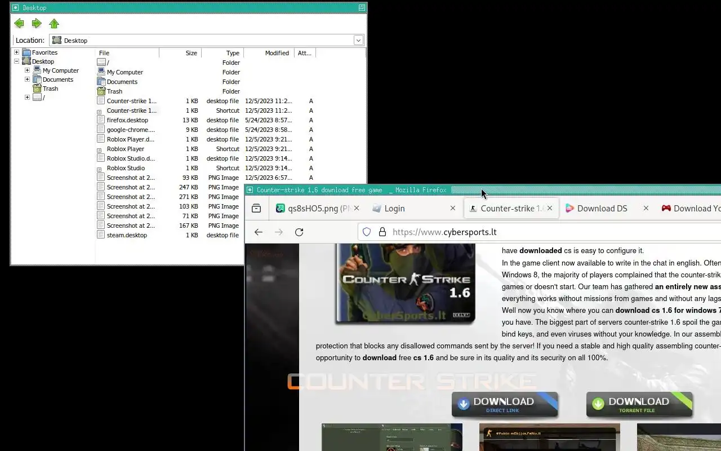Screen dimensions: 721x451
Task: Select google-chrome desktop file icon
Action: pyautogui.click(x=101, y=130)
